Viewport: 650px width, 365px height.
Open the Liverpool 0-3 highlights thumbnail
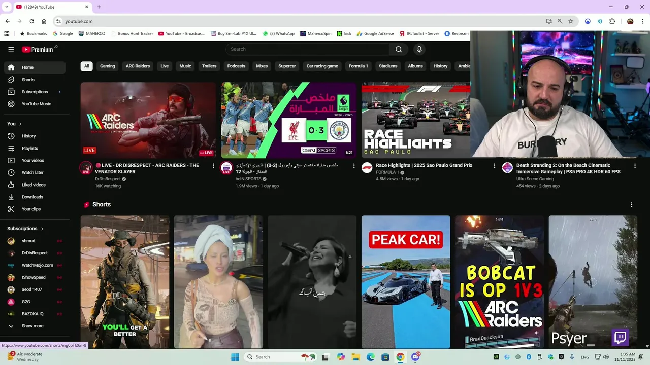(x=289, y=120)
